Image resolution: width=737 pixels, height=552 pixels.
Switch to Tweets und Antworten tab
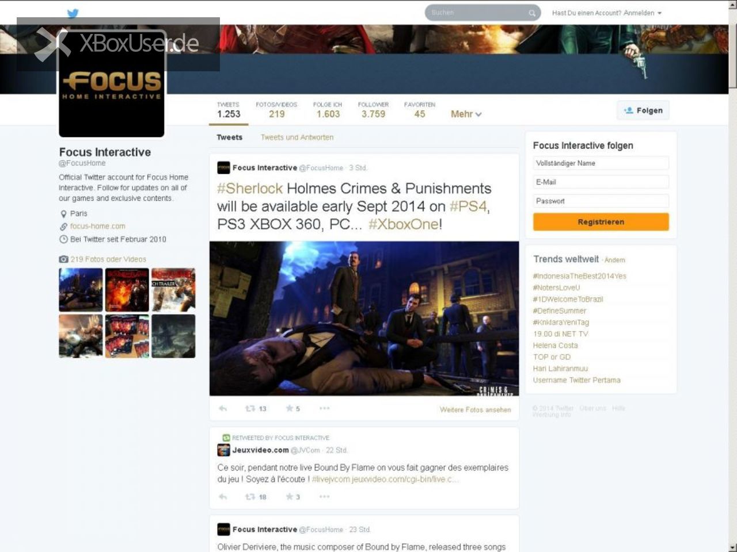tap(297, 137)
